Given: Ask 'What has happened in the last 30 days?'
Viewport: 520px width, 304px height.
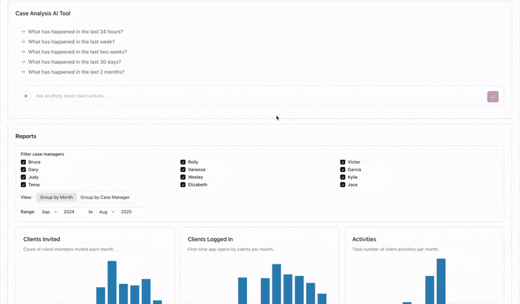Looking at the screenshot, I should pos(75,62).
